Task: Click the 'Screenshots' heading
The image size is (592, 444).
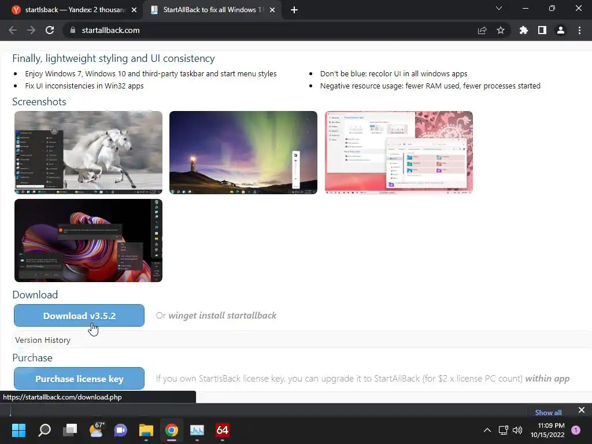Action: click(39, 102)
